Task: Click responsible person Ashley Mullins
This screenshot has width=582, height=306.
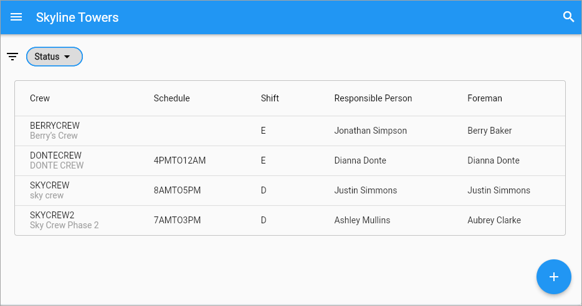Action: 362,220
